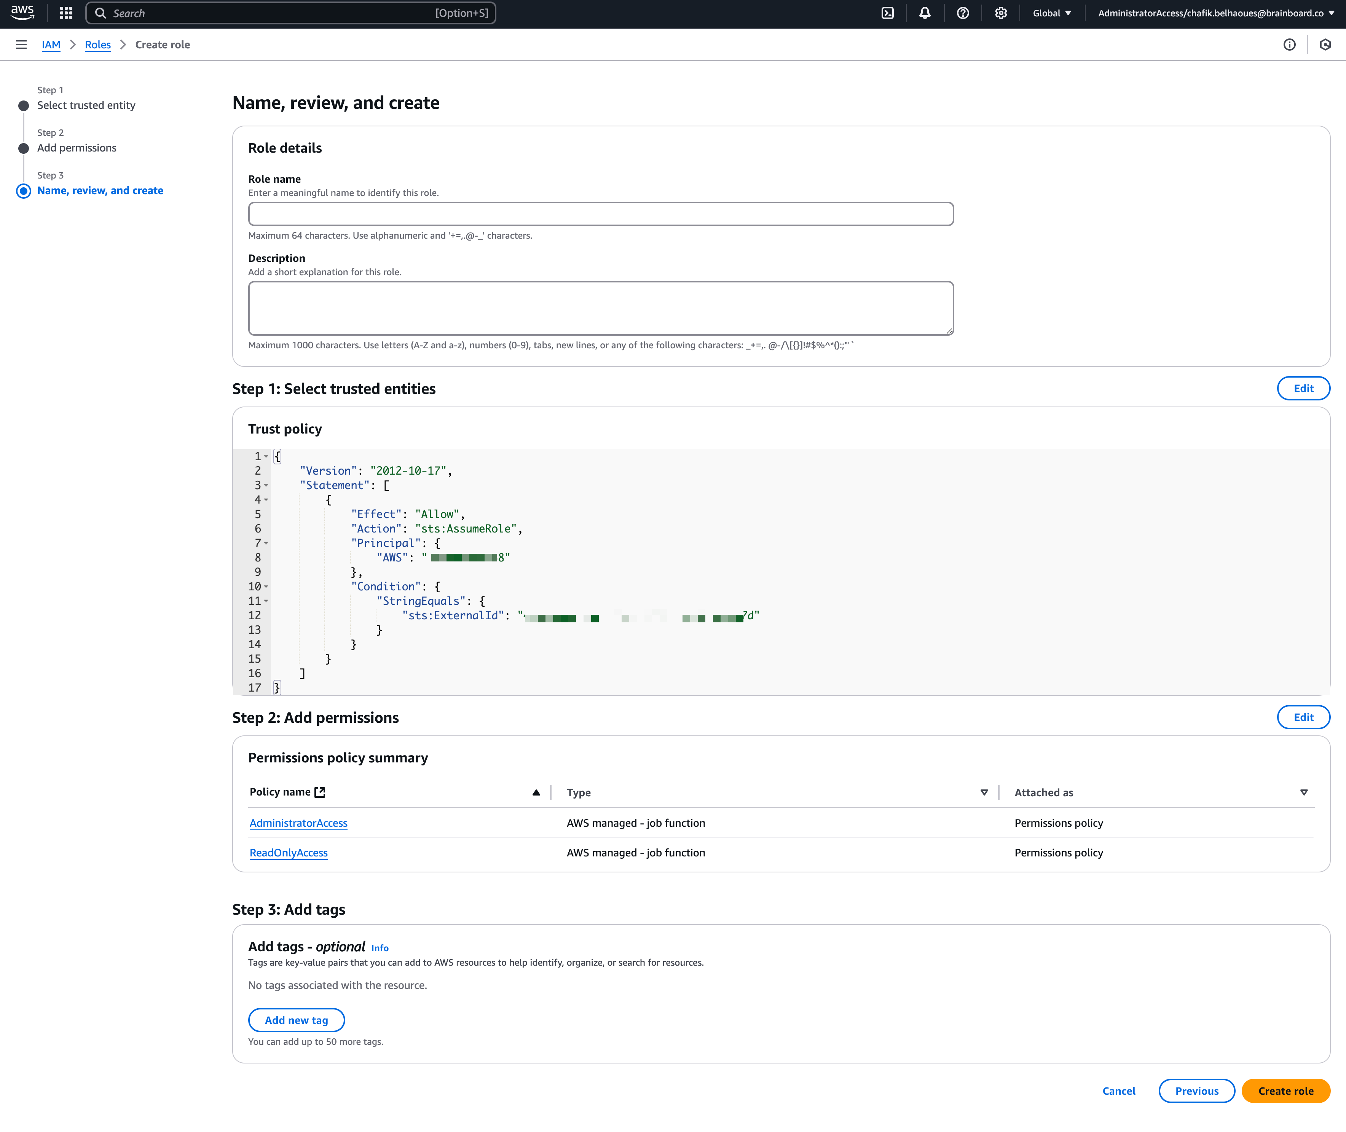Go to Step 1 Select trusted entity
The height and width of the screenshot is (1132, 1346).
[x=86, y=105]
